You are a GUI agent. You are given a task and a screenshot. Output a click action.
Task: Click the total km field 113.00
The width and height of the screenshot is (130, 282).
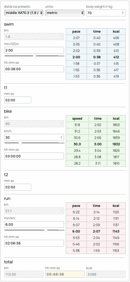click(x=24, y=274)
